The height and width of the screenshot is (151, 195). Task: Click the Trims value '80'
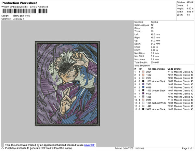coord(152,31)
